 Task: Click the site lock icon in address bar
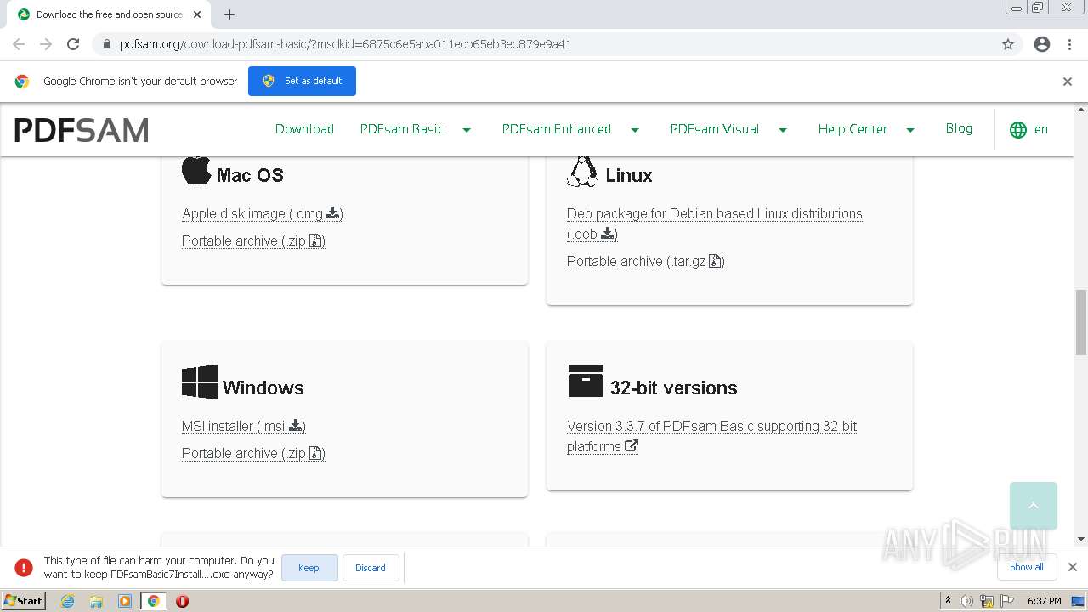point(106,44)
